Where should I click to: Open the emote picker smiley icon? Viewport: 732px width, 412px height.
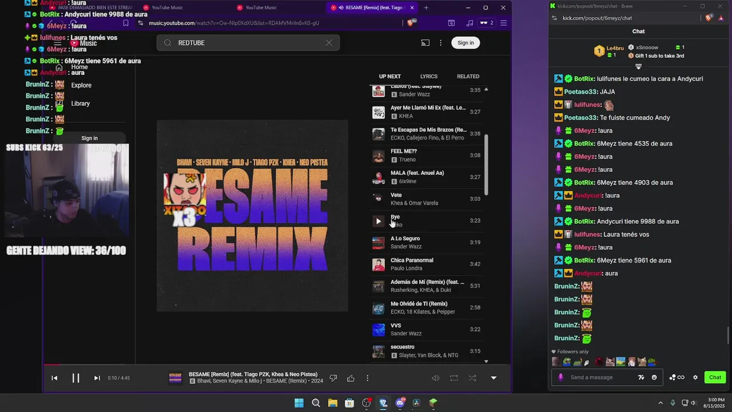point(654,377)
